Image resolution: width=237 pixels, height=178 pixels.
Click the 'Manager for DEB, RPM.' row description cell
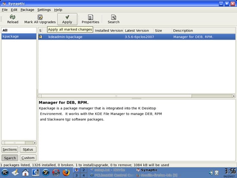coord(193,37)
